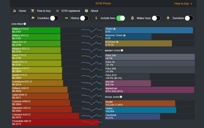204x128 pixels.
Task: Click the sparkline chart for Coinfalcon BTC
Action: pos(91,83)
